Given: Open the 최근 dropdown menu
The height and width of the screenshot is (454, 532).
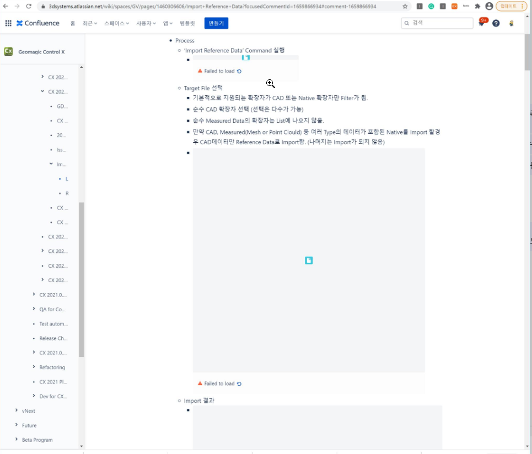Looking at the screenshot, I should click(x=89, y=23).
